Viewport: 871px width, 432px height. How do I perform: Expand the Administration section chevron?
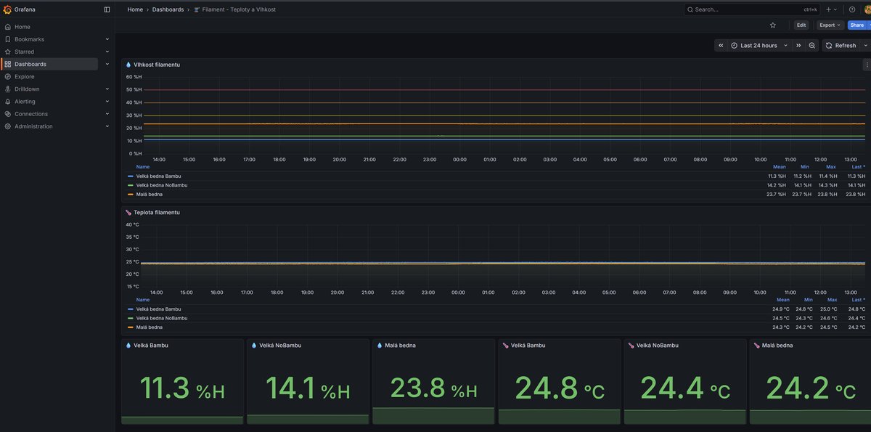tap(107, 126)
